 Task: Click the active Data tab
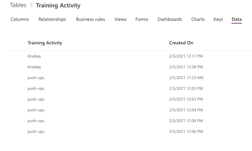coord(237,20)
